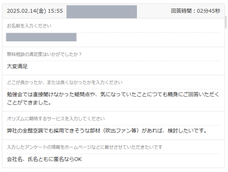Click the 15:55 time in the header
This screenshot has width=228, height=172.
(56, 11)
